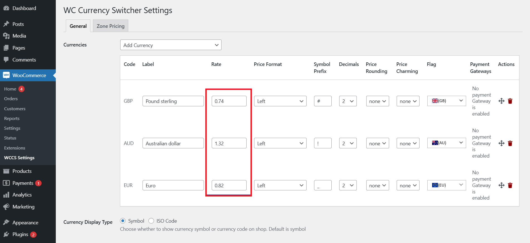Screen dimensions: 530x243
Task: Open Price Format dropdown for AUD
Action: point(280,143)
